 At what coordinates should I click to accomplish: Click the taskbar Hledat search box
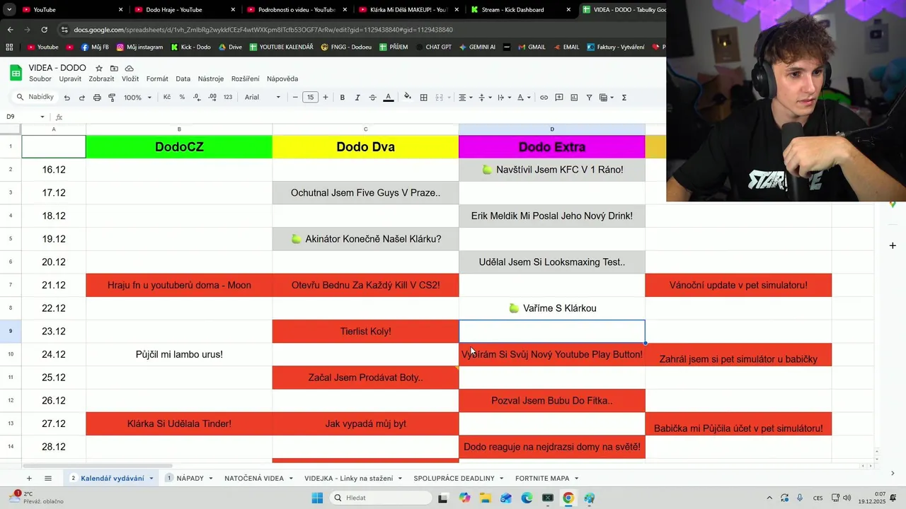click(380, 498)
